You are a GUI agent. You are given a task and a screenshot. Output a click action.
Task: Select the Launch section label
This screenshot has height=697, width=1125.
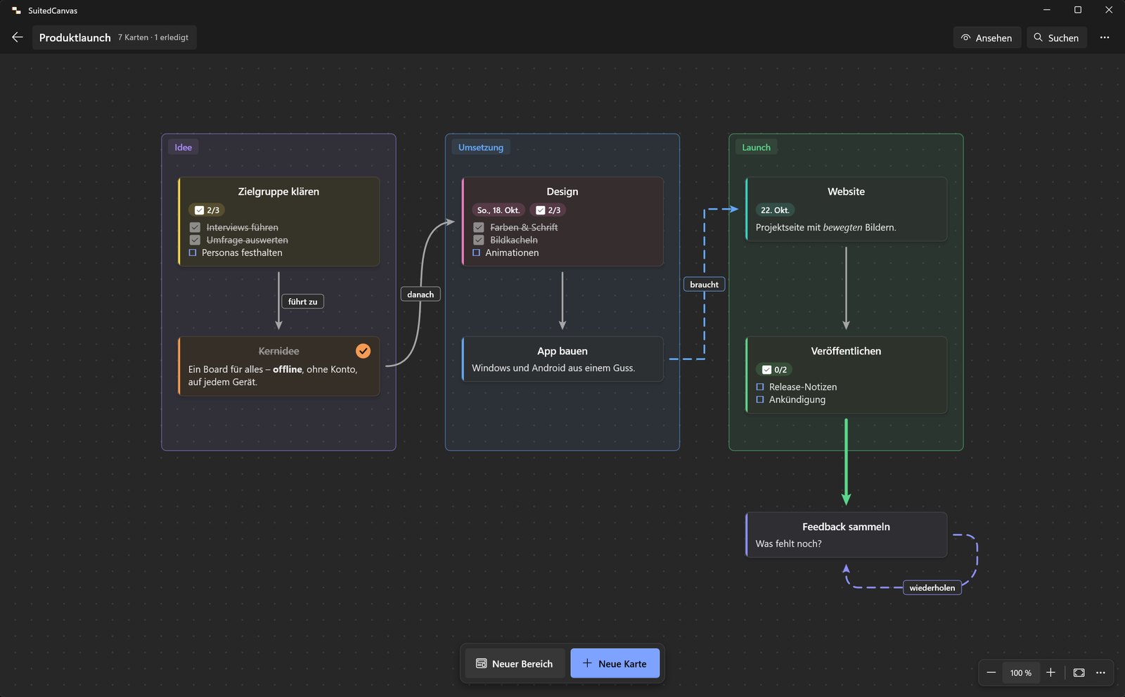pyautogui.click(x=757, y=147)
